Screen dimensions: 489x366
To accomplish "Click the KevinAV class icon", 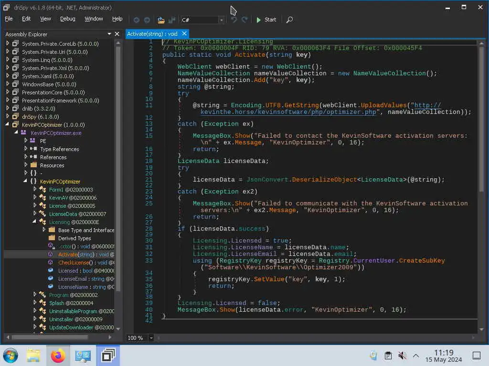I will click(43, 197).
